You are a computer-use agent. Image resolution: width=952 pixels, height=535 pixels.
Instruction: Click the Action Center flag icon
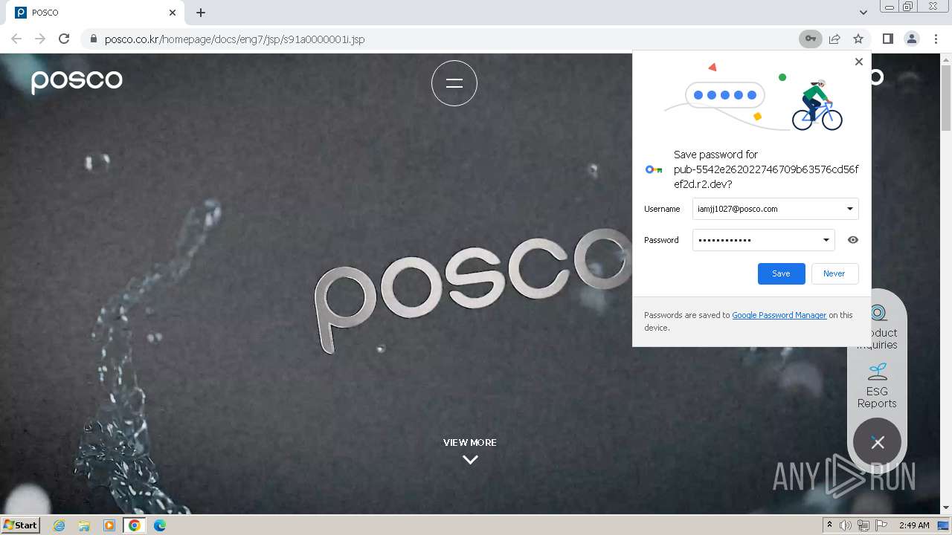coord(881,525)
